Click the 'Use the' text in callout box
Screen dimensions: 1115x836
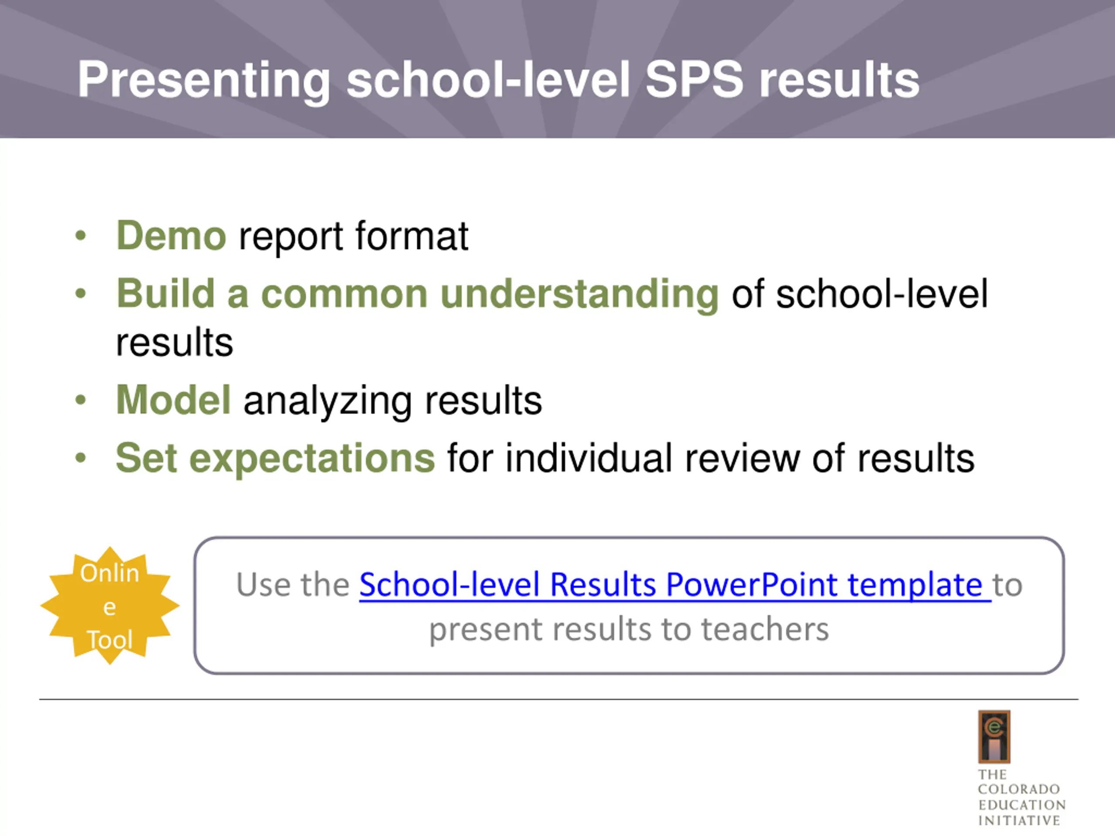coord(292,585)
